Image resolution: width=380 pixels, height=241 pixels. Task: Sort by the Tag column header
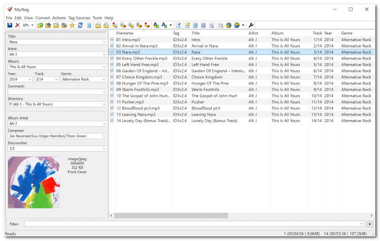point(176,33)
